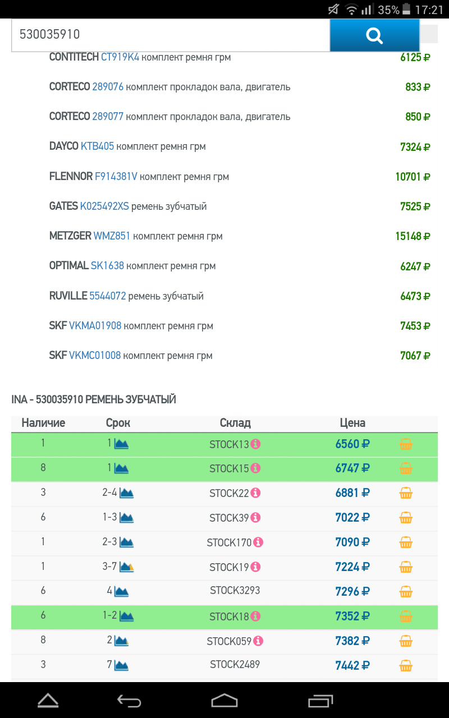Open METZGER WMZ851 analog link
The width and height of the screenshot is (449, 718).
[x=112, y=236]
